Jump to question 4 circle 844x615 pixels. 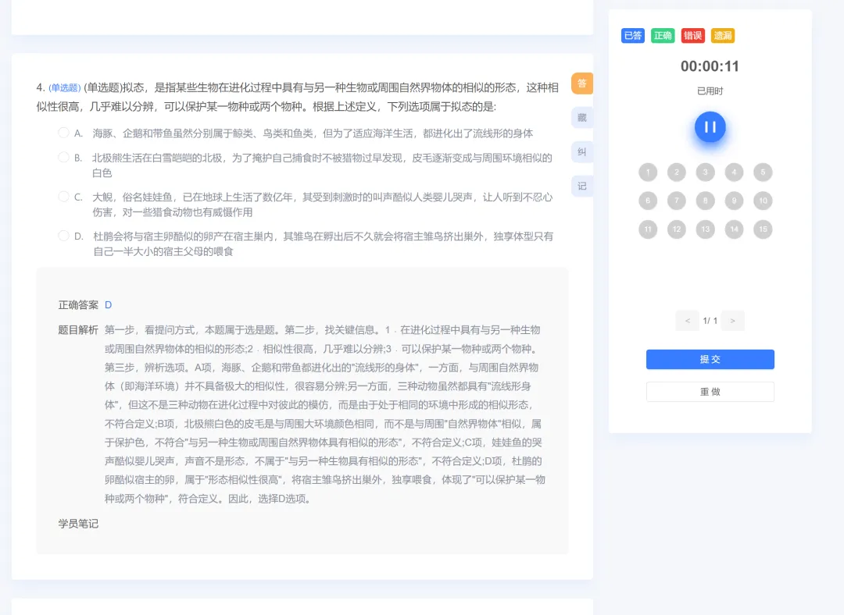tap(734, 172)
